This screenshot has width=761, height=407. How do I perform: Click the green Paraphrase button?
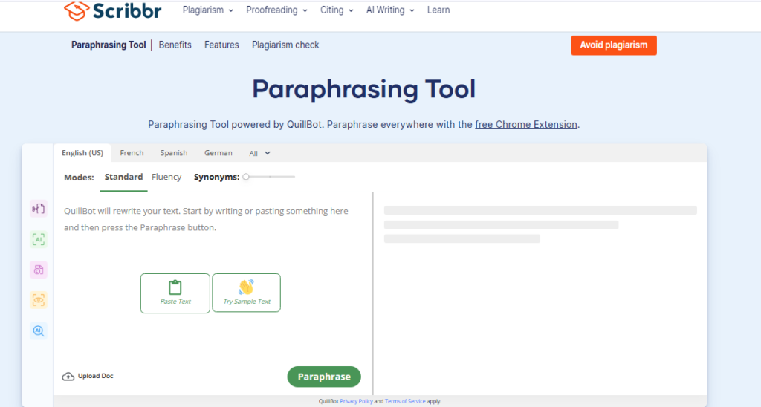[x=324, y=377]
